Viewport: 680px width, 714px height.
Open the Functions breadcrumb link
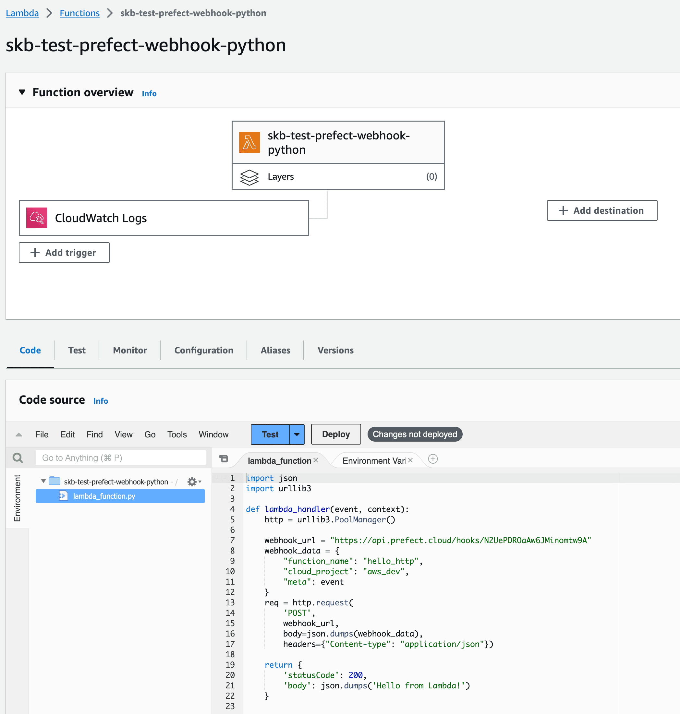click(79, 13)
